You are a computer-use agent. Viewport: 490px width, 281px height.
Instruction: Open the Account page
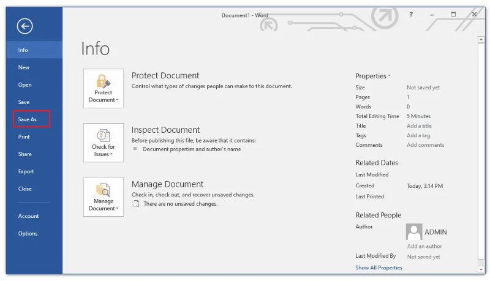(x=34, y=216)
